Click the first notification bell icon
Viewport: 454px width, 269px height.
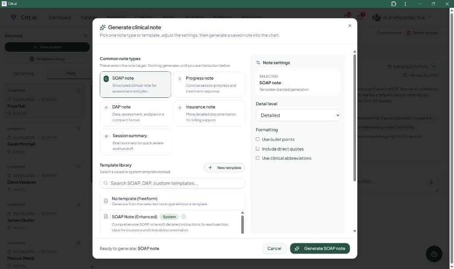(x=347, y=16)
